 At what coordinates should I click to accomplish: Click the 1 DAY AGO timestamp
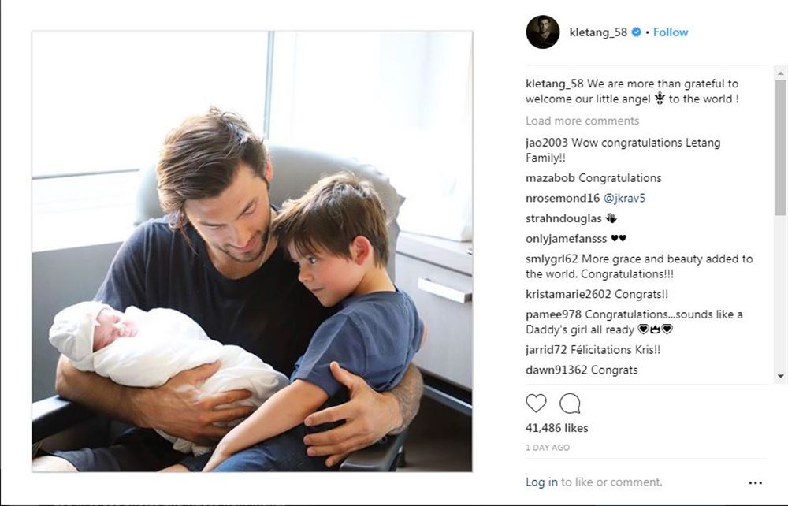coord(546,448)
